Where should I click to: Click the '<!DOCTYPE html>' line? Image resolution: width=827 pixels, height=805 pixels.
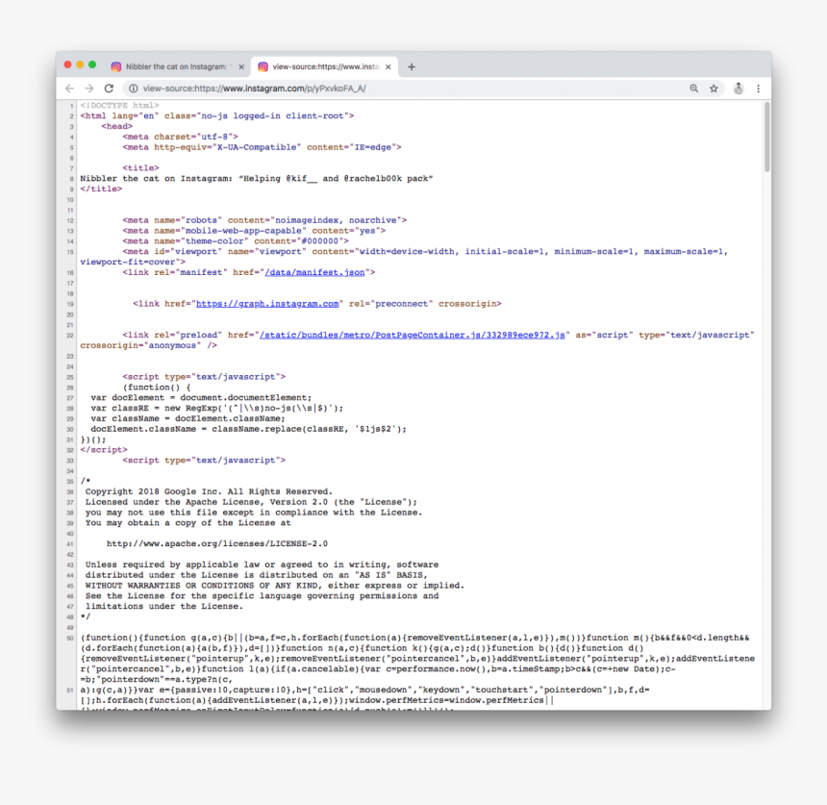tap(120, 106)
